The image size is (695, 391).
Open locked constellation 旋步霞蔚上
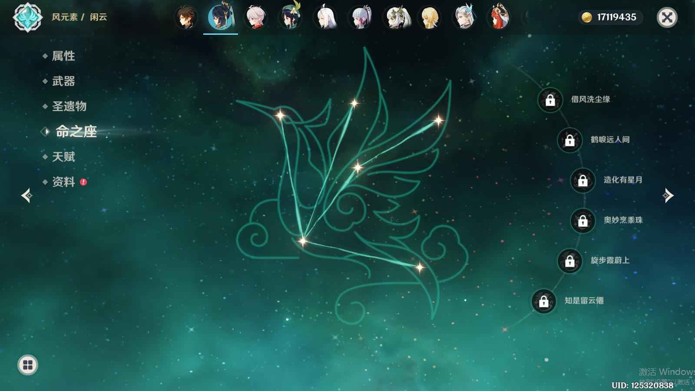[x=570, y=261]
